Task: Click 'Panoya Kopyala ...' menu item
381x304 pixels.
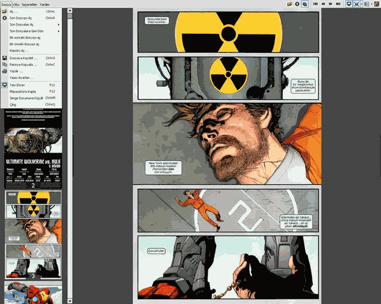Action: (x=32, y=65)
